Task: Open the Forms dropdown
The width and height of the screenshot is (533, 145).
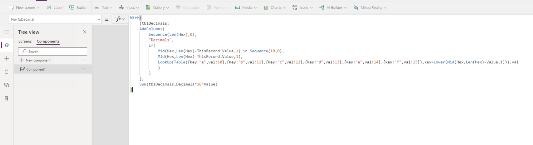Action: pos(217,8)
